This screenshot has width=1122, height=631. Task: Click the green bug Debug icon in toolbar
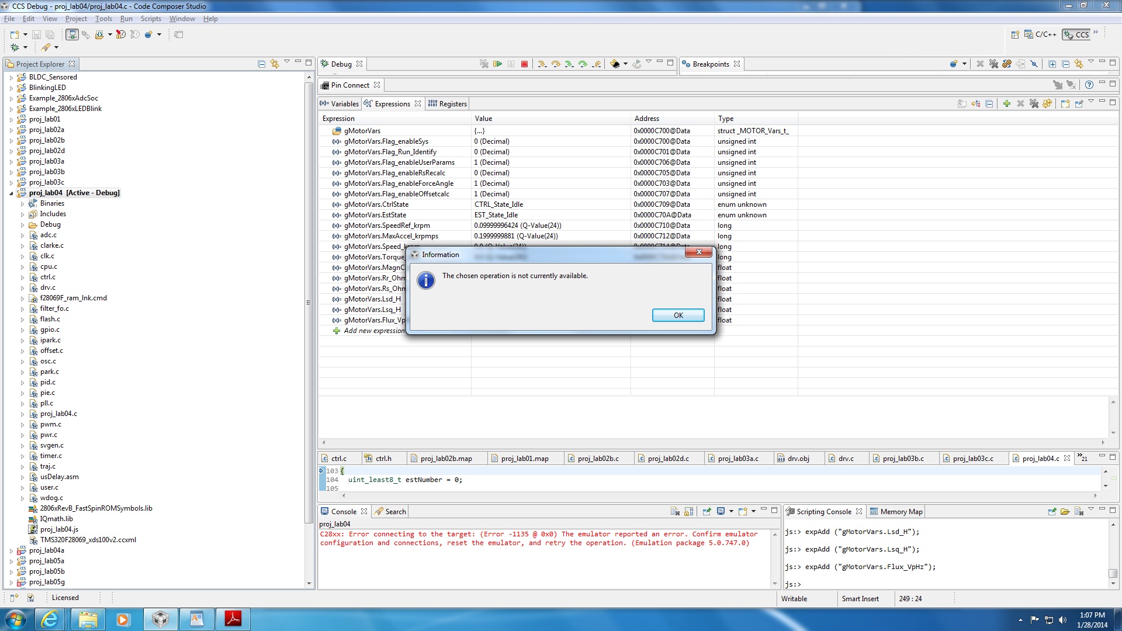pos(15,47)
